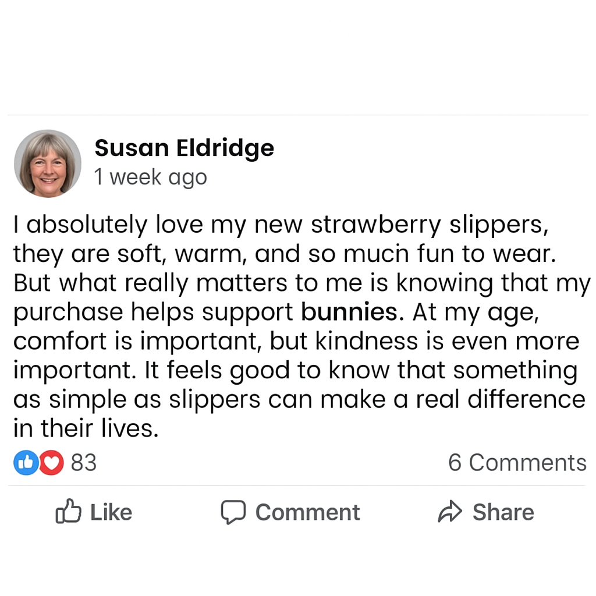Click 'comfort is important' in post text
596x596 pixels.
(135, 342)
